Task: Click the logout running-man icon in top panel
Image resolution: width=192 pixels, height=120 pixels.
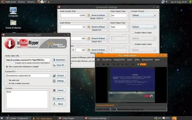Action: (x=190, y=2)
